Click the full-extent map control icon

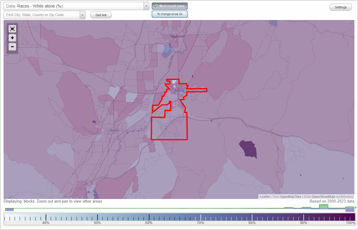12,29
